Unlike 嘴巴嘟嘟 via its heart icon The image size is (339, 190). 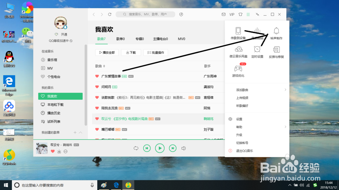tap(97, 129)
